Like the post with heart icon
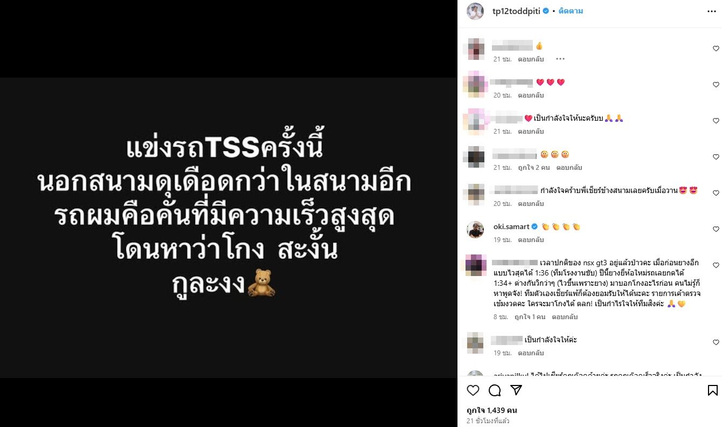This screenshot has width=722, height=427. point(473,390)
